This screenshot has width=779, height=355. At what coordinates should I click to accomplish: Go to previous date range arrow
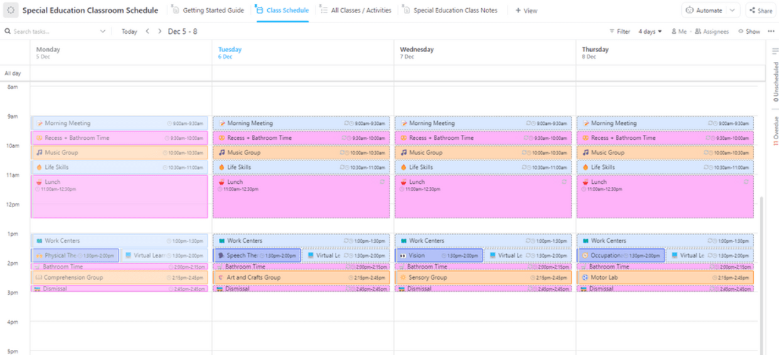(147, 31)
